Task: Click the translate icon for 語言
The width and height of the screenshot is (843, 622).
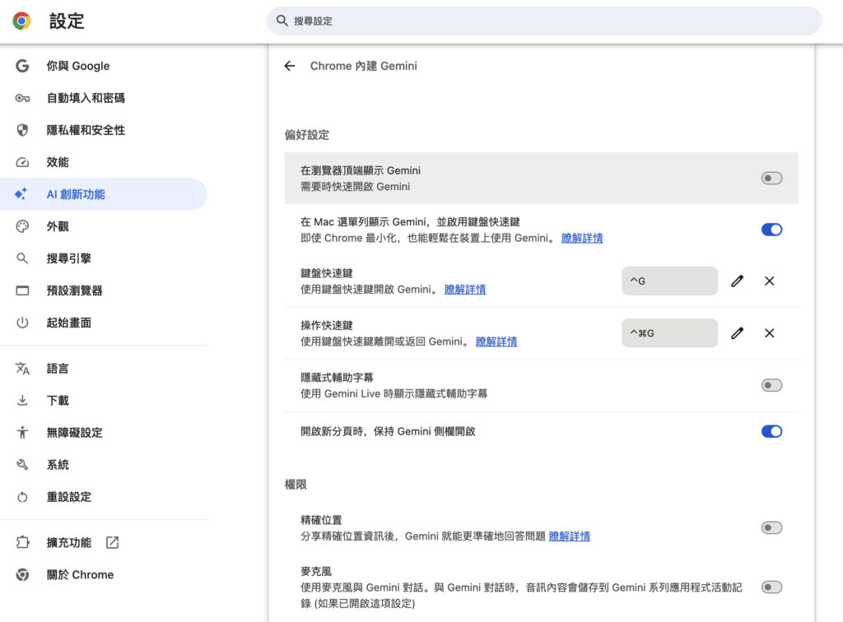Action: [x=22, y=369]
